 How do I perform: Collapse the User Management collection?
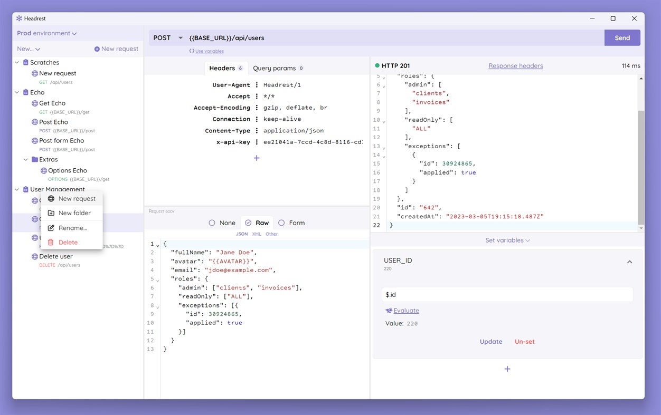pos(17,189)
